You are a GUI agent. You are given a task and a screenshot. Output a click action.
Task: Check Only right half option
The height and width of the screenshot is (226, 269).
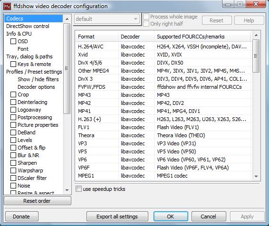[146, 24]
